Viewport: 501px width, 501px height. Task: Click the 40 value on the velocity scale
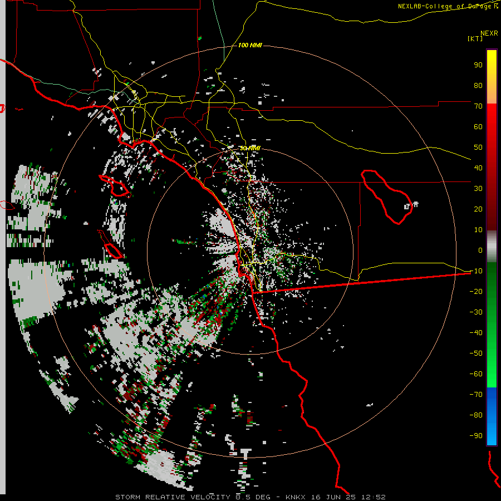coord(478,168)
